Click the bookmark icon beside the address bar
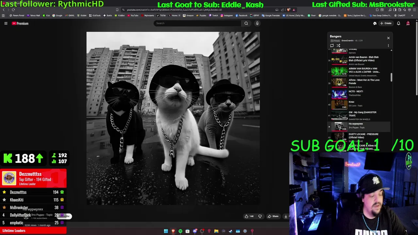This screenshot has width=418, height=235. click(117, 10)
